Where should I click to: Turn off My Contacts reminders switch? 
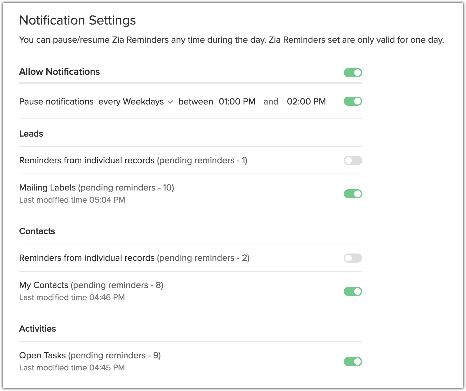coord(353,291)
